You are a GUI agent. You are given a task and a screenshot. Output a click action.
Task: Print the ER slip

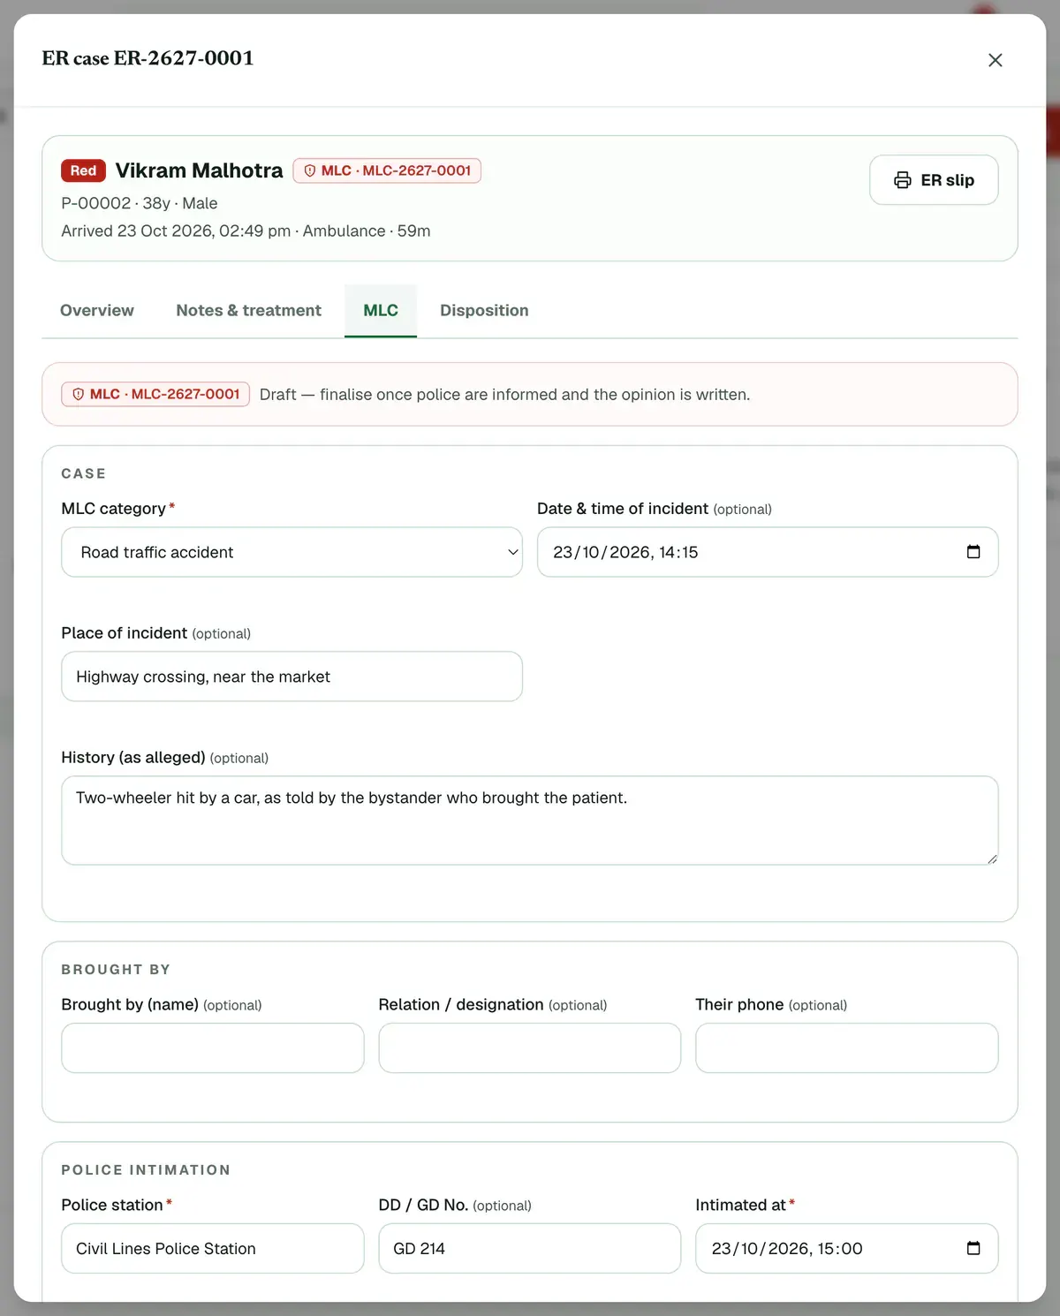tap(934, 180)
